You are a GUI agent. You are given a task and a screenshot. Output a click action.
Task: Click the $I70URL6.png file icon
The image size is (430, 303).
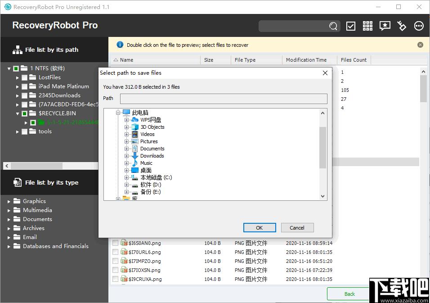[124, 252]
